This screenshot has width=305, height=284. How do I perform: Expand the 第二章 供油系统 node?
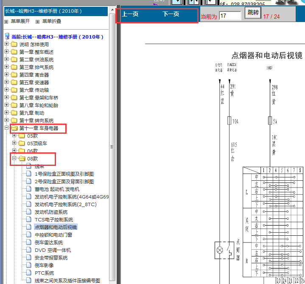[x=7, y=59]
